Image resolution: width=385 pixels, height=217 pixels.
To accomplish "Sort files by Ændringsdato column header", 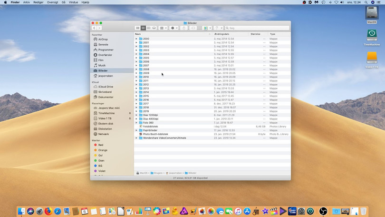I will [x=221, y=34].
